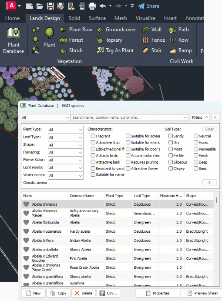Click the Undo arrow icon
This screenshot has height=301, width=222.
coord(103,6)
